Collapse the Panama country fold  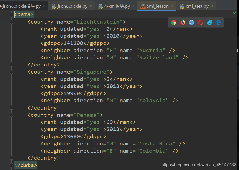12,115
